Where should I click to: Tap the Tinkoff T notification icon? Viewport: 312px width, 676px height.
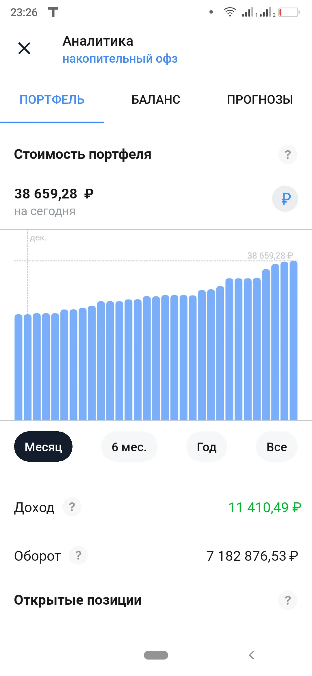pyautogui.click(x=53, y=12)
